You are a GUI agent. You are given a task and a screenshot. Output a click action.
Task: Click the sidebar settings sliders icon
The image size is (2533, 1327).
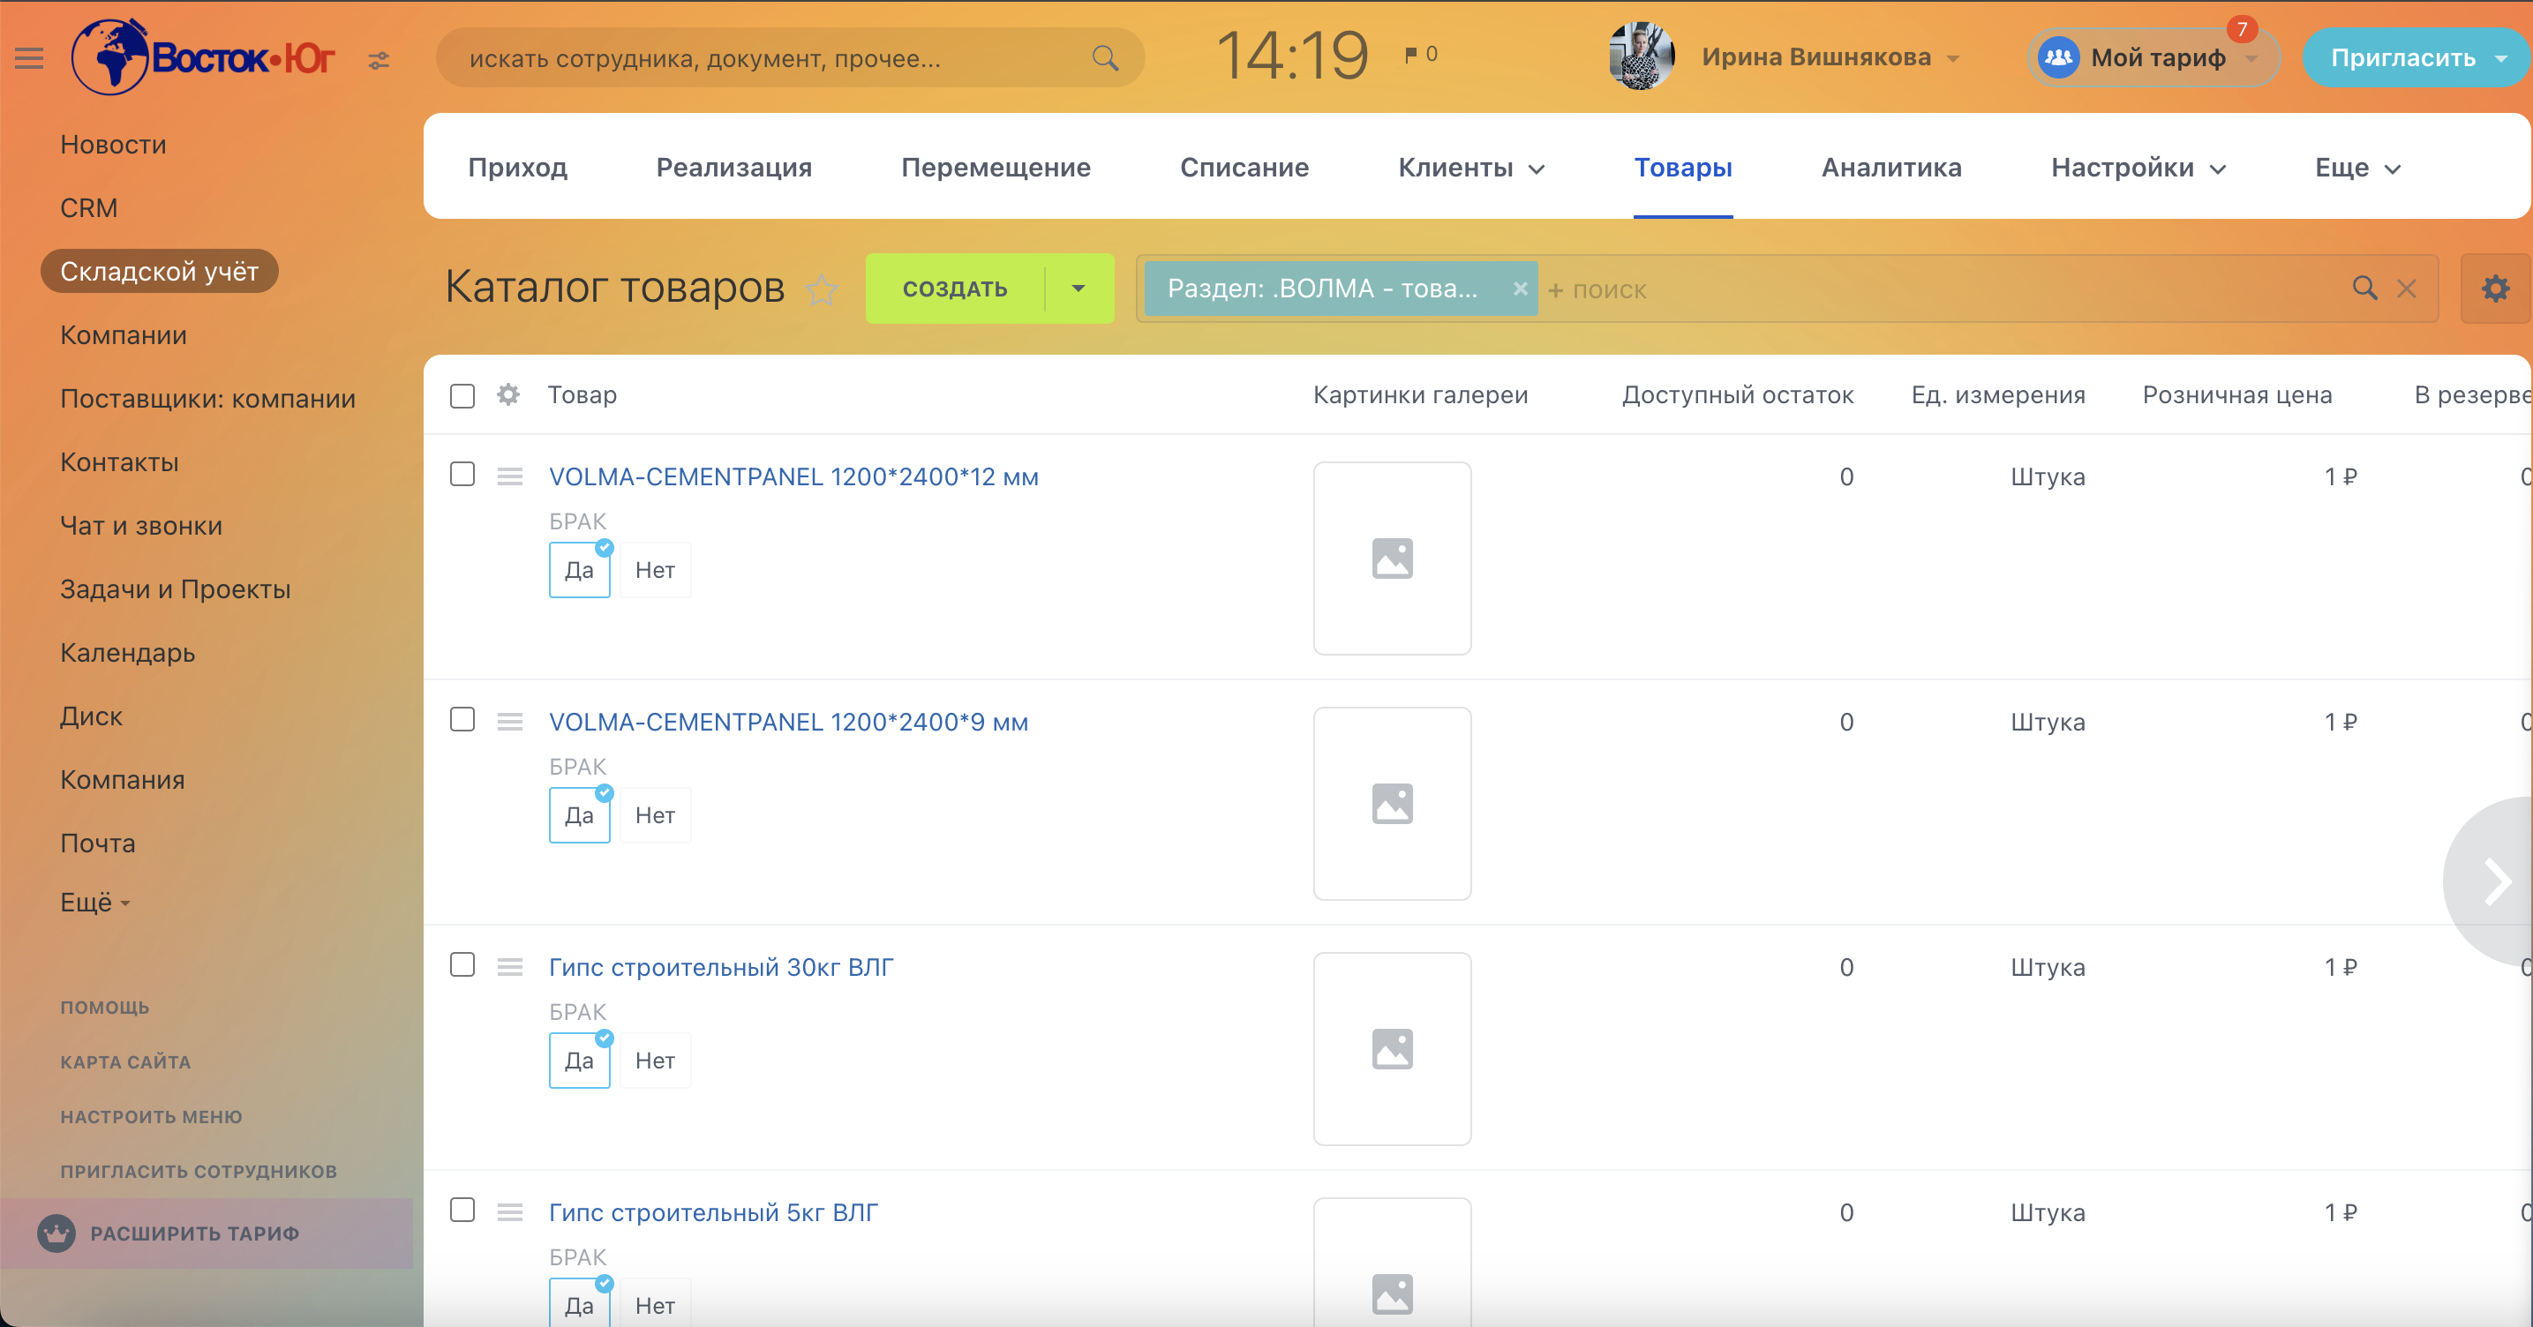(x=379, y=61)
